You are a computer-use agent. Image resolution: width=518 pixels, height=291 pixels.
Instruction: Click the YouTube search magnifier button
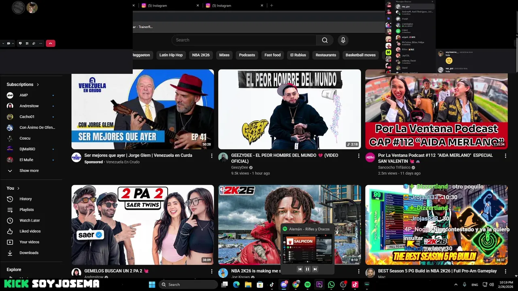tap(325, 40)
